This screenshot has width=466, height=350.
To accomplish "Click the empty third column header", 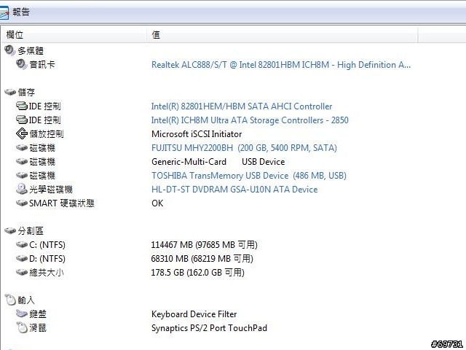I will pos(442,35).
